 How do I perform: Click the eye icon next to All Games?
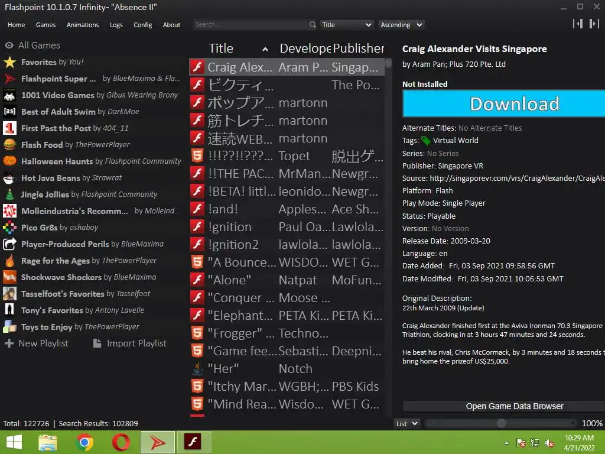click(9, 46)
